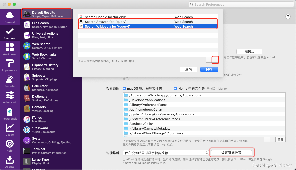
Task: Remove search scope folder with minus
Action: (273, 140)
